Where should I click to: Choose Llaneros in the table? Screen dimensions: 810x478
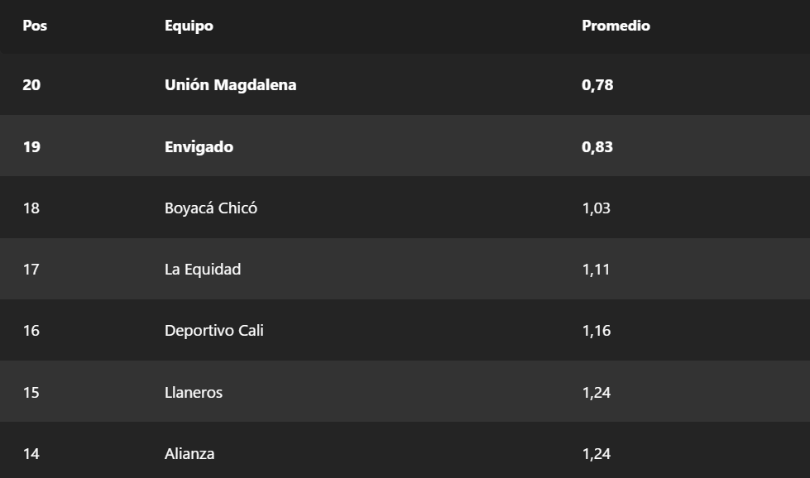(194, 393)
